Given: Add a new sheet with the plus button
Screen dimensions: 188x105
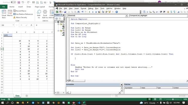Looking at the screenshot, I should pyautogui.click(x=27, y=96).
